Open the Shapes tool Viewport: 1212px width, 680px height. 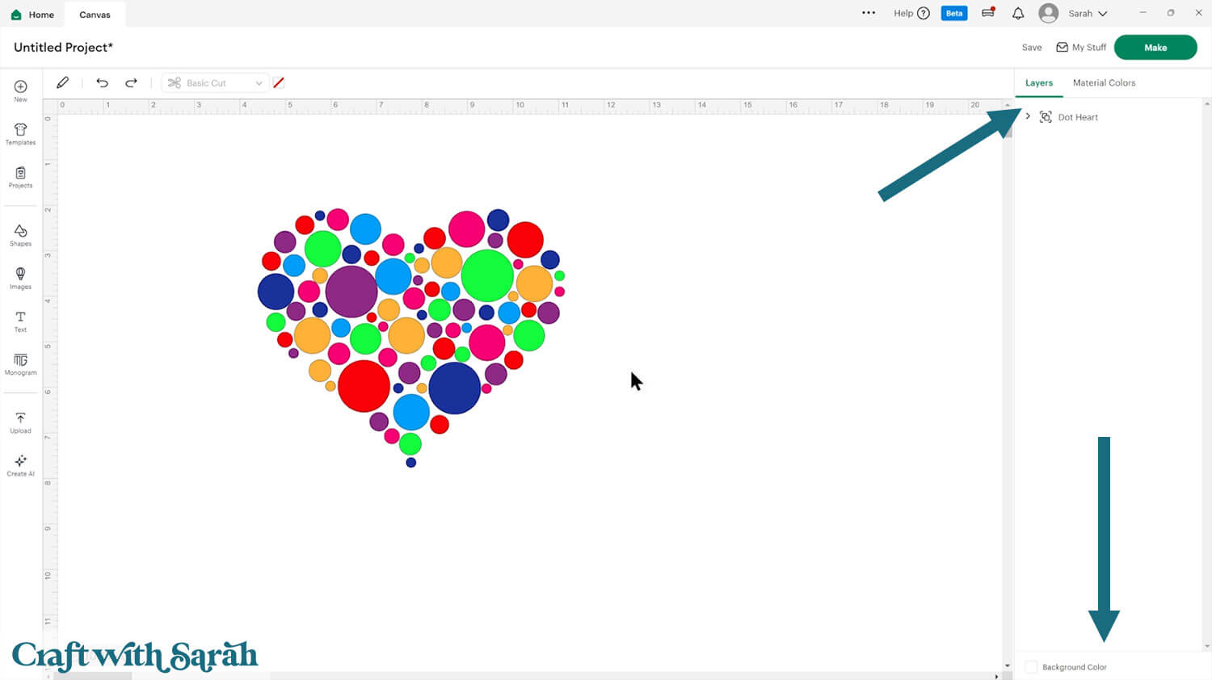20,235
